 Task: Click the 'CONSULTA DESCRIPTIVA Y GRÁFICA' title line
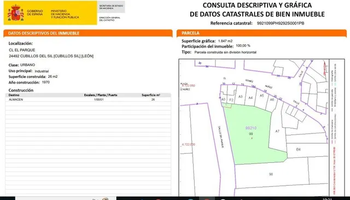(257, 5)
